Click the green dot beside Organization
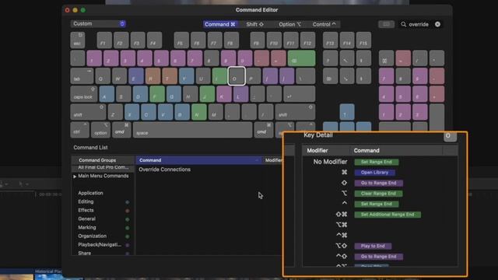This screenshot has height=280, width=498. (128, 236)
